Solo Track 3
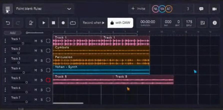Screen dimensions: 223x110 pos(42,61)
